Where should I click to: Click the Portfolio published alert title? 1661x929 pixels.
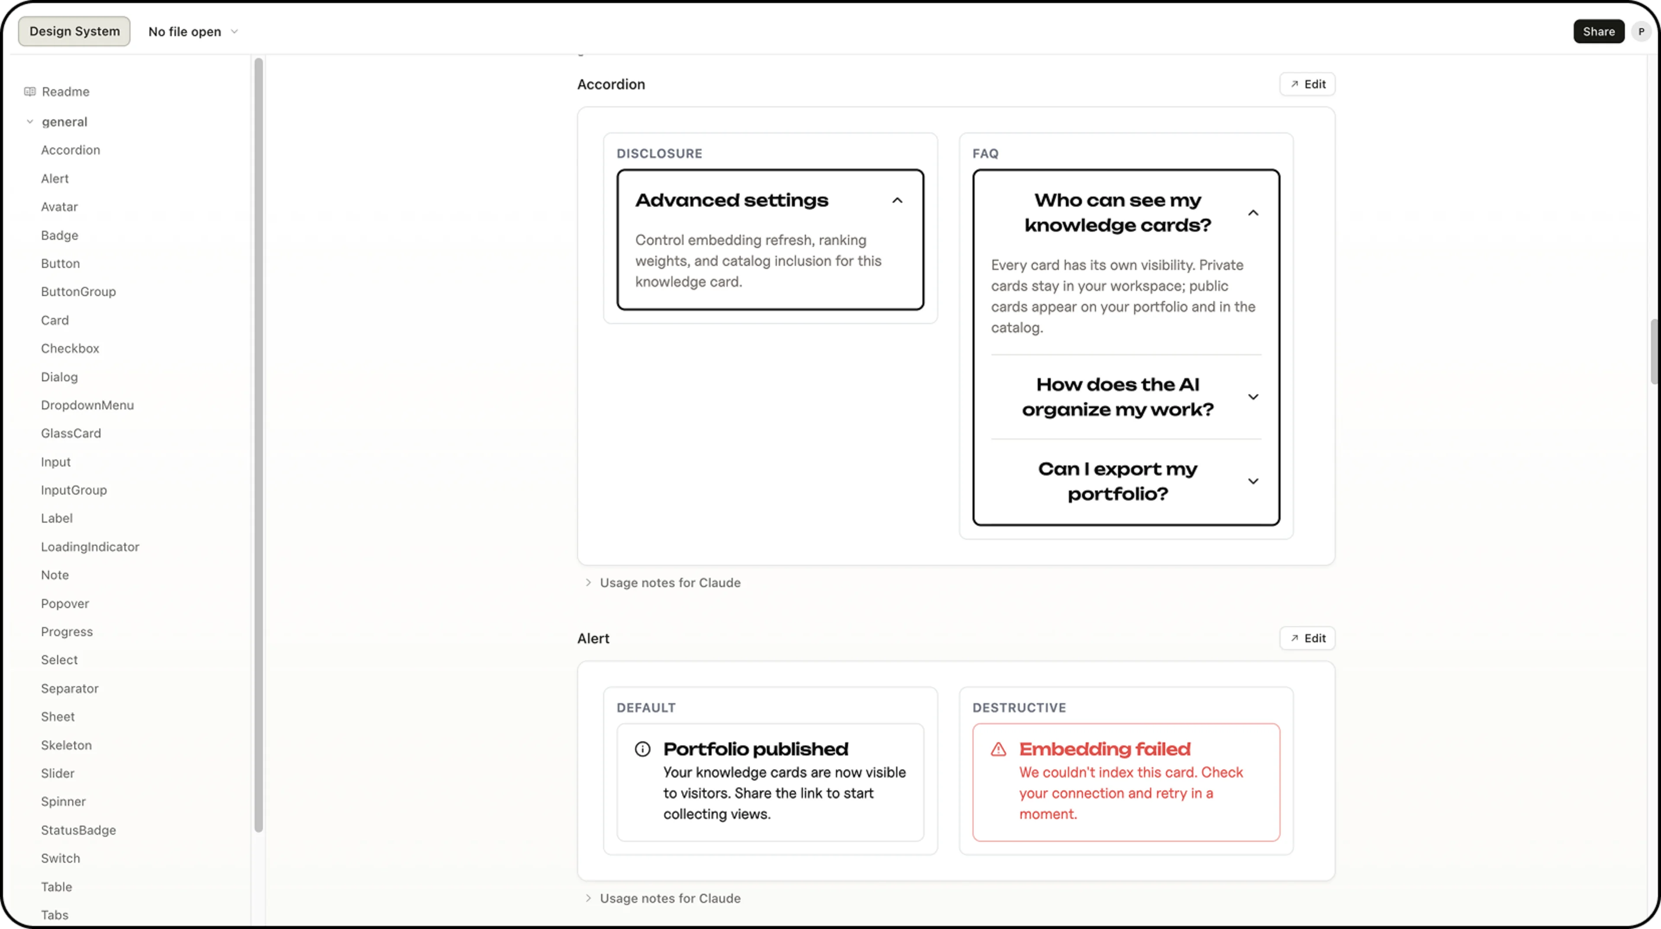[756, 749]
